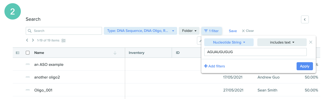The height and width of the screenshot is (99, 333).
Task: Open the Nucleotide String field selector
Action: (x=229, y=42)
